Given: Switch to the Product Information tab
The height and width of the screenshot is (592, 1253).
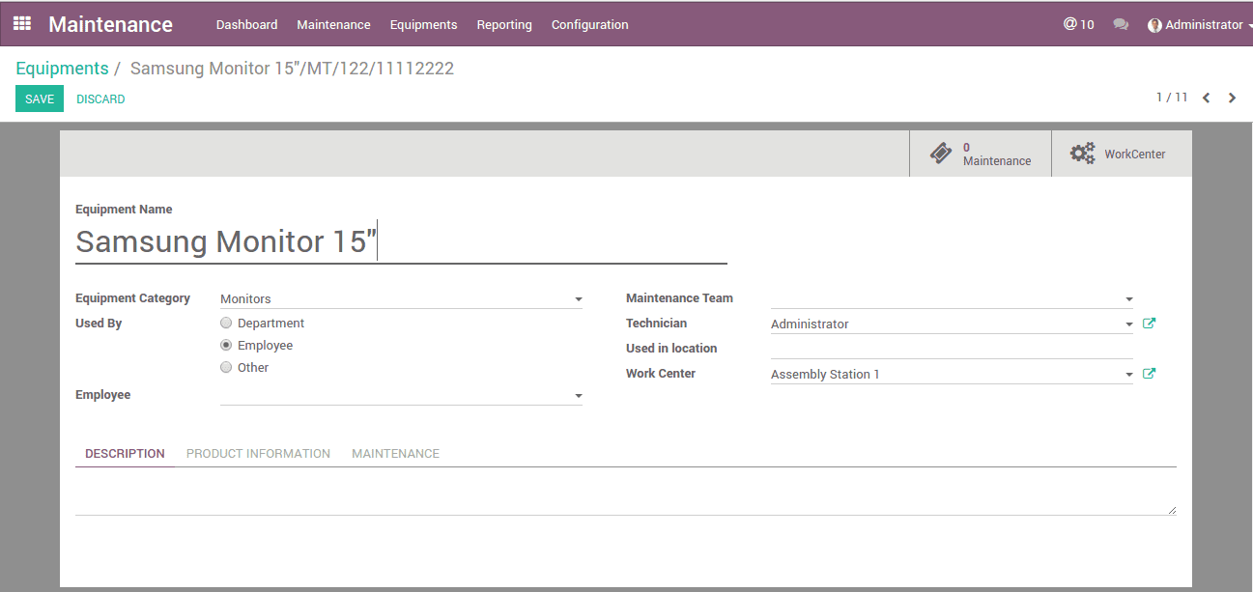Looking at the screenshot, I should (258, 454).
